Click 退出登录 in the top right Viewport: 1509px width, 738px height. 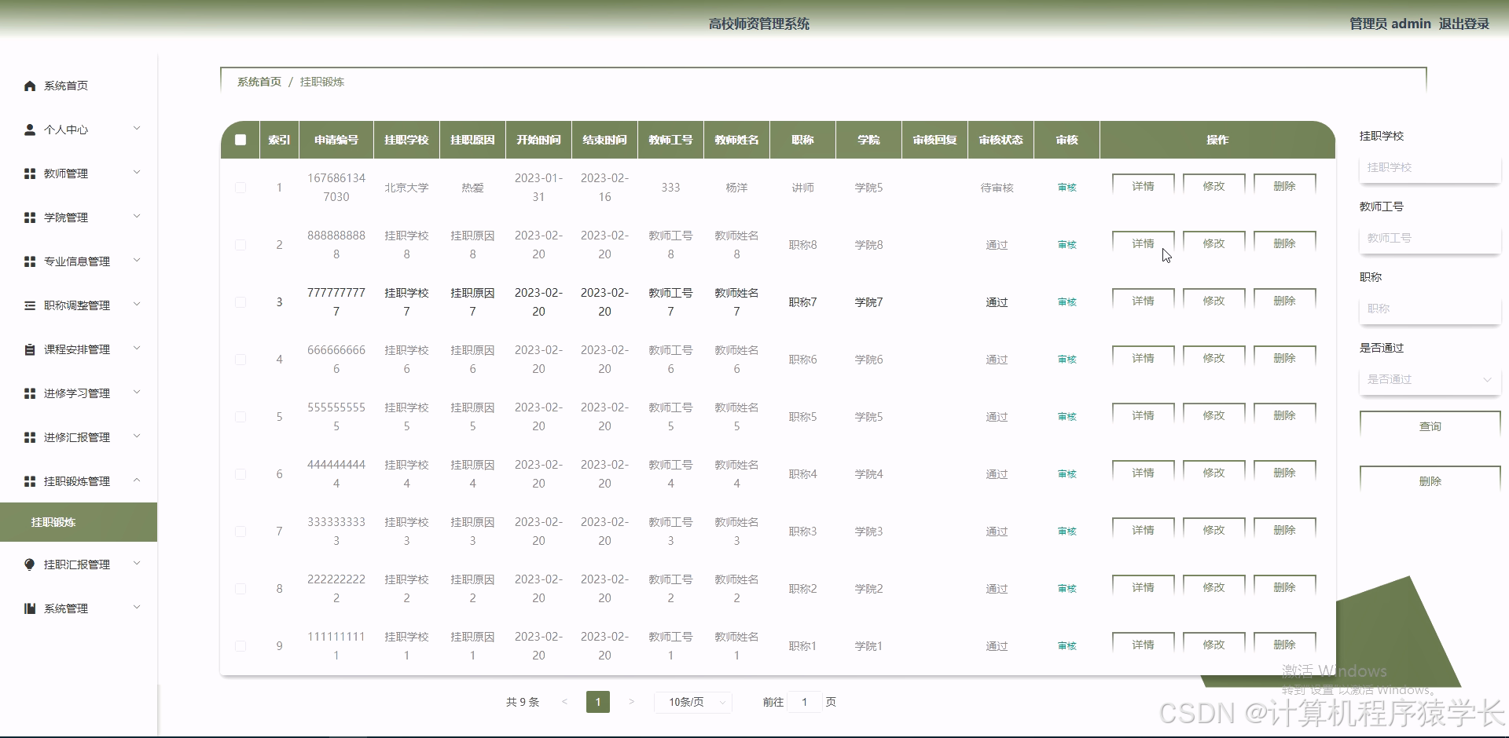point(1463,24)
